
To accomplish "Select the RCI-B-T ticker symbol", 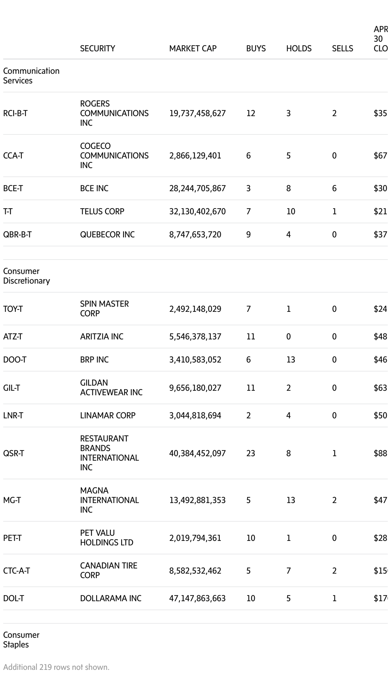I will (x=15, y=113).
